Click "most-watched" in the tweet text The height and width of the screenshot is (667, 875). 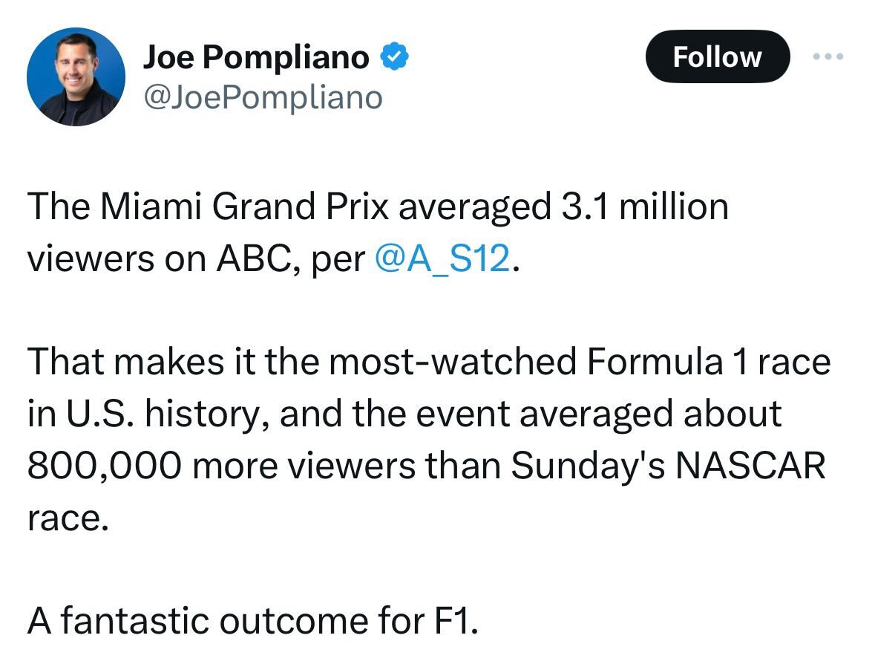pyautogui.click(x=452, y=363)
